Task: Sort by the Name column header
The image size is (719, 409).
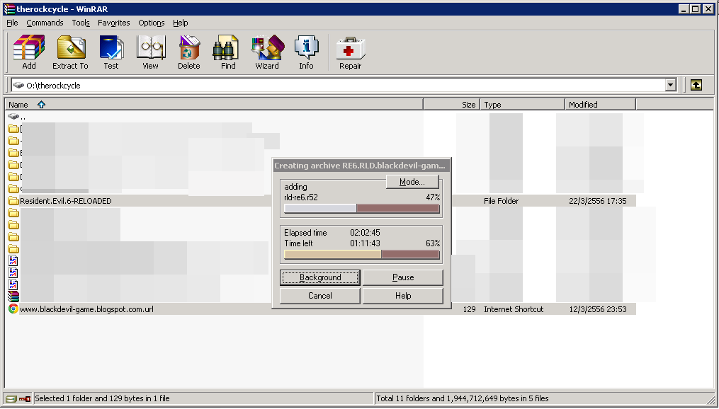Action: coord(214,105)
